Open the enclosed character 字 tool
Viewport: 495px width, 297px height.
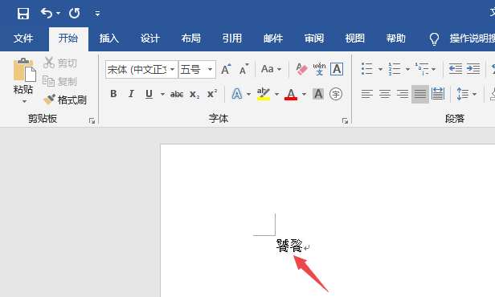click(x=336, y=94)
